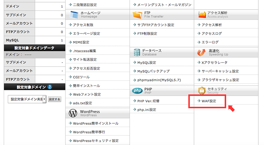Open ブラウザキャッシュ設定 link

(x=220, y=80)
